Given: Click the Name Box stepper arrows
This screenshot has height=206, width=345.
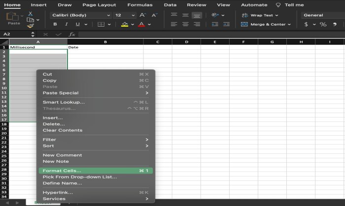Looking at the screenshot, I should click(x=33, y=34).
